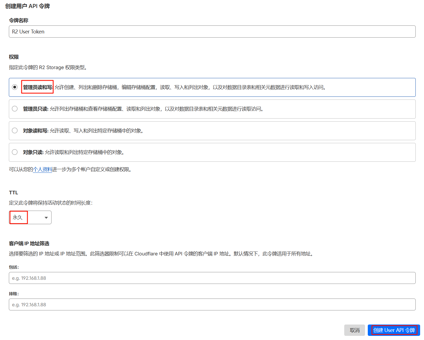The image size is (424, 340).
Task: Click the 令牌名称 field label
Action: (x=19, y=20)
